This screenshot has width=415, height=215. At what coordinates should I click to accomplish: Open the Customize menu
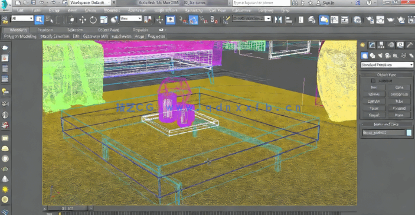241,10
